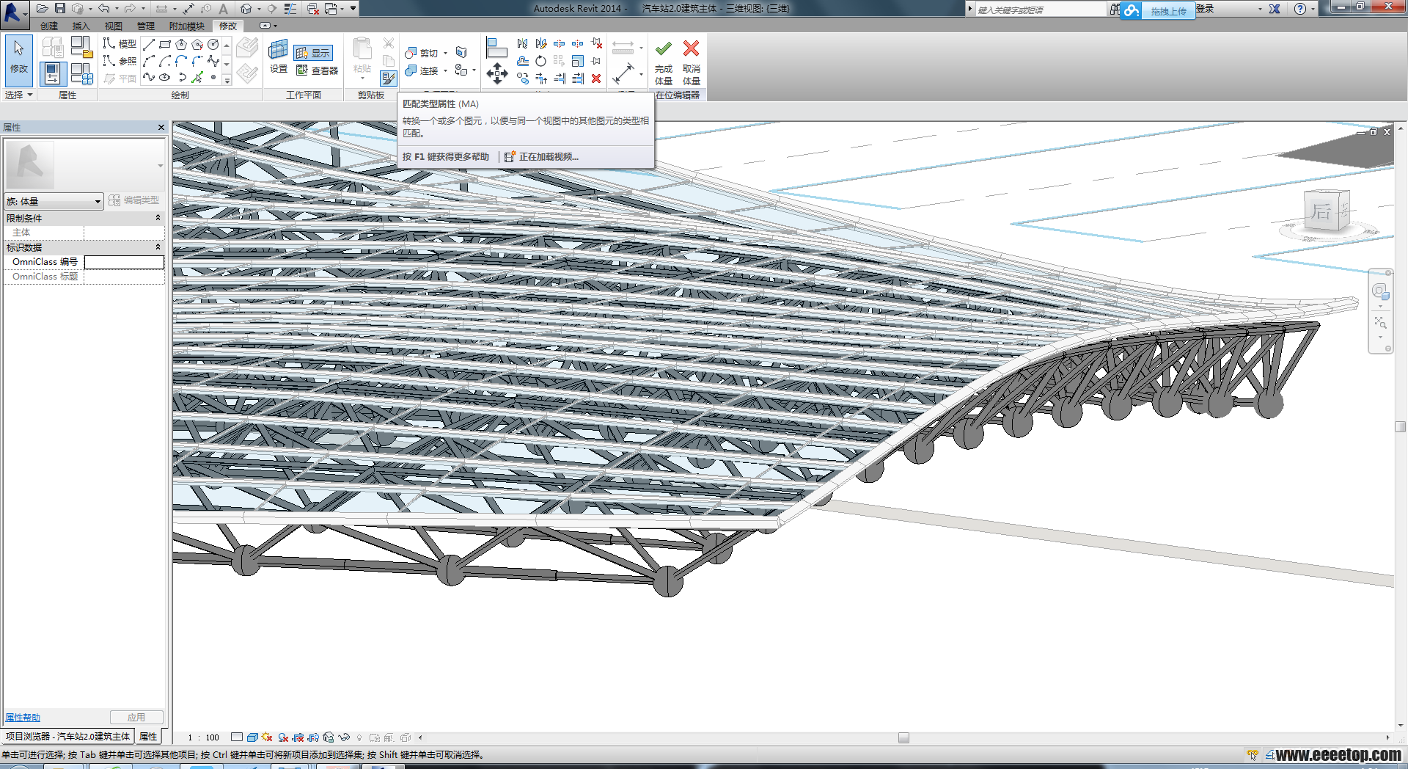This screenshot has height=769, width=1408.
Task: Switch to the 附加模块 ribbon tab
Action: [186, 26]
